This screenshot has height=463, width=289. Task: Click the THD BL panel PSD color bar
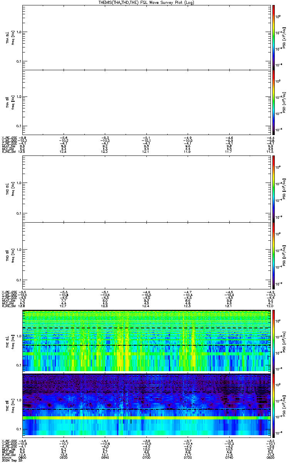[x=274, y=189]
